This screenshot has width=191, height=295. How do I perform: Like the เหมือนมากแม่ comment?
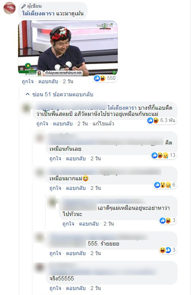click(55, 188)
